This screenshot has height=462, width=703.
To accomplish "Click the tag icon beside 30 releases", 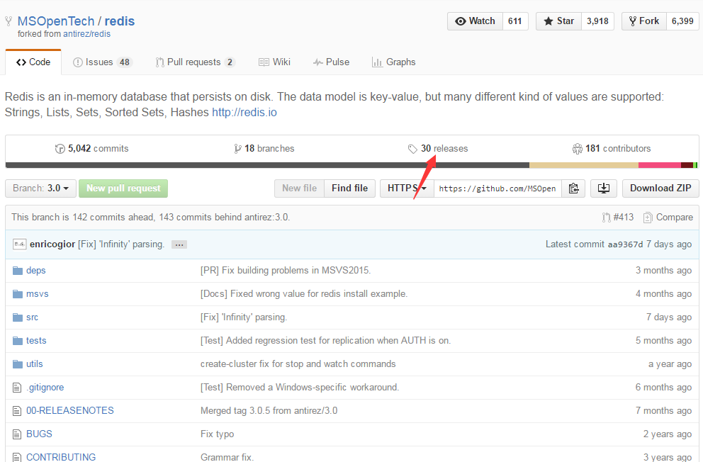I will click(x=412, y=148).
